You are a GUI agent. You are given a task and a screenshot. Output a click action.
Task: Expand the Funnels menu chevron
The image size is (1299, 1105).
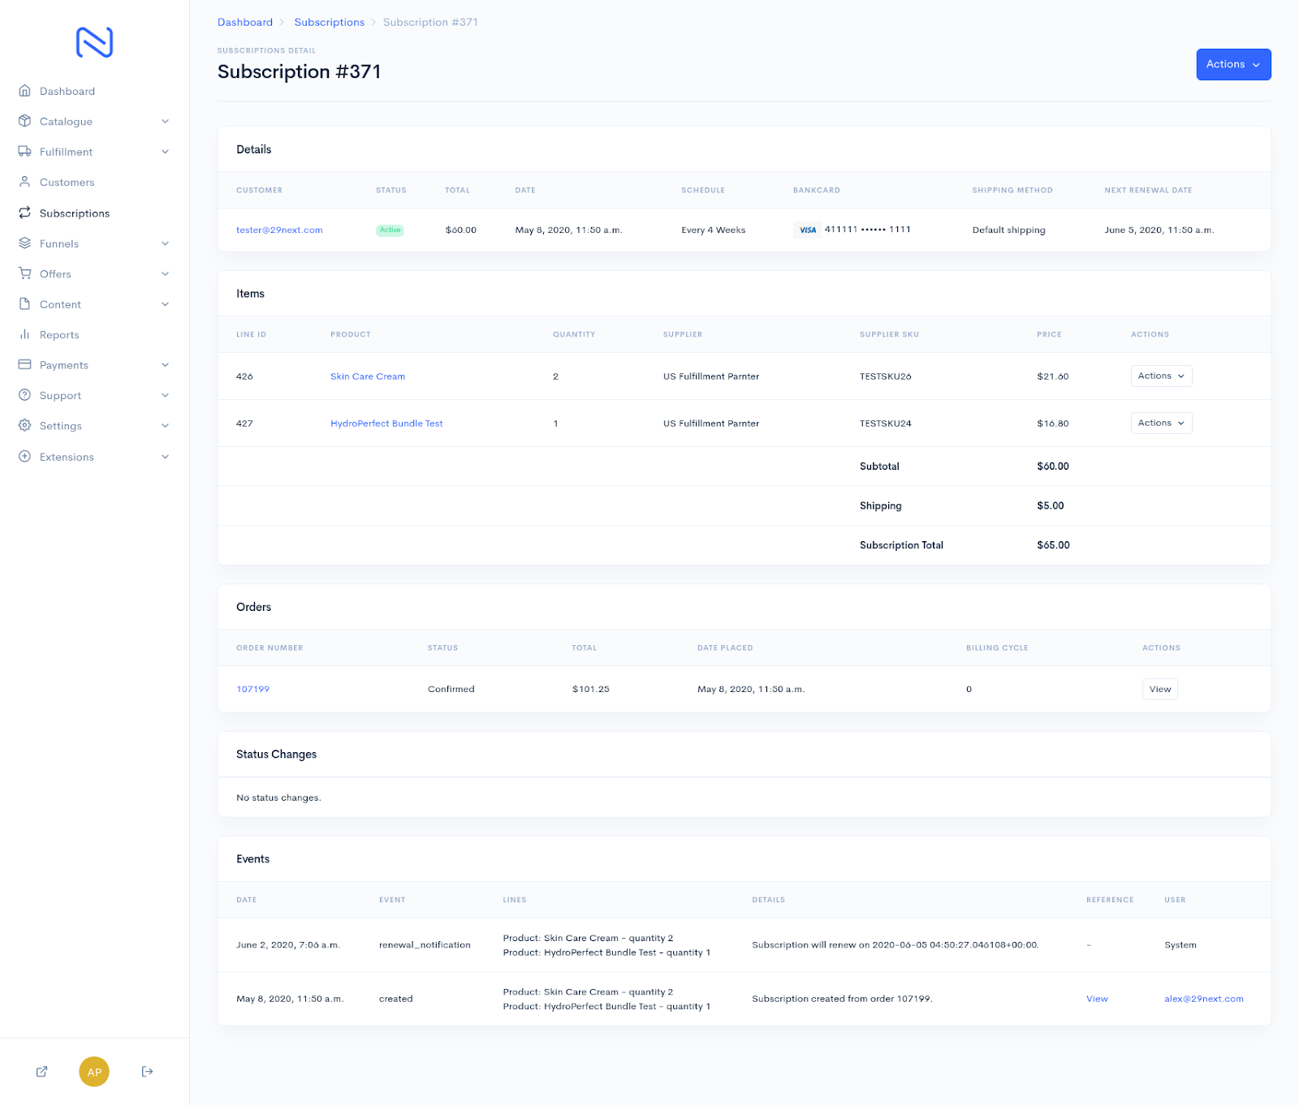click(166, 243)
